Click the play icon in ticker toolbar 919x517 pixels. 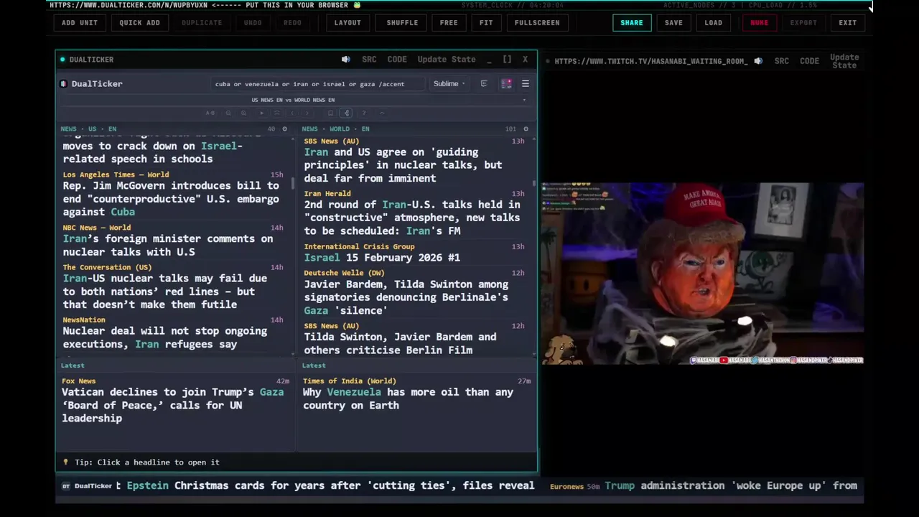coord(261,113)
